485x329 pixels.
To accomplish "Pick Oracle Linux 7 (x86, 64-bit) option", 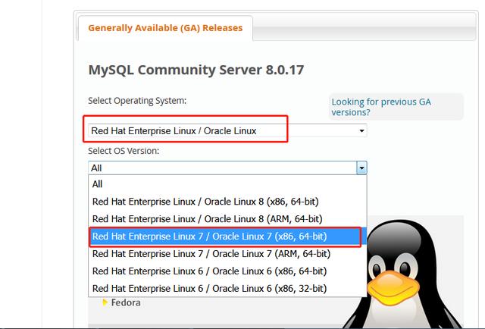I will [x=227, y=237].
